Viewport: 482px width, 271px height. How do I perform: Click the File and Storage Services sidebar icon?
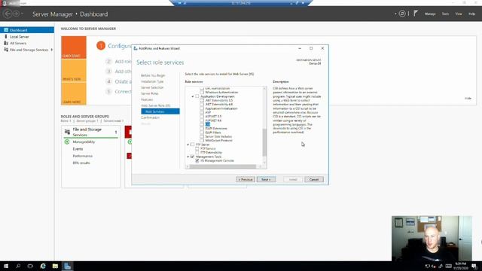[6, 50]
